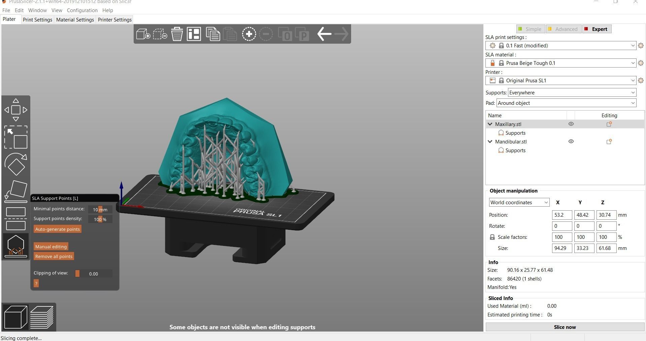646x341 pixels.
Task: Select the SLA support points tool
Action: 15,246
